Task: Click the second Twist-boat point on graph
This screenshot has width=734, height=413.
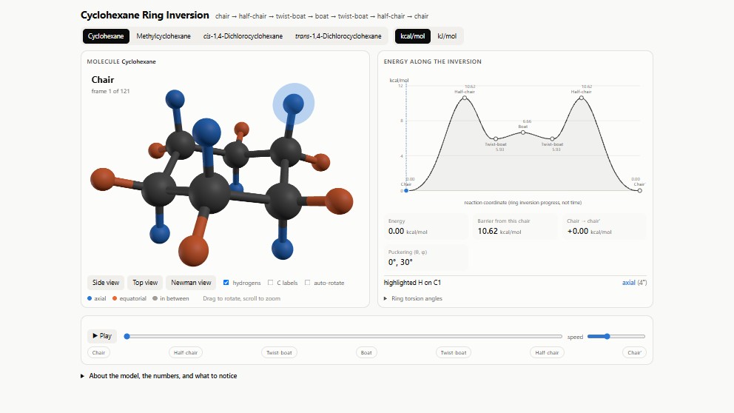Action: (x=553, y=138)
